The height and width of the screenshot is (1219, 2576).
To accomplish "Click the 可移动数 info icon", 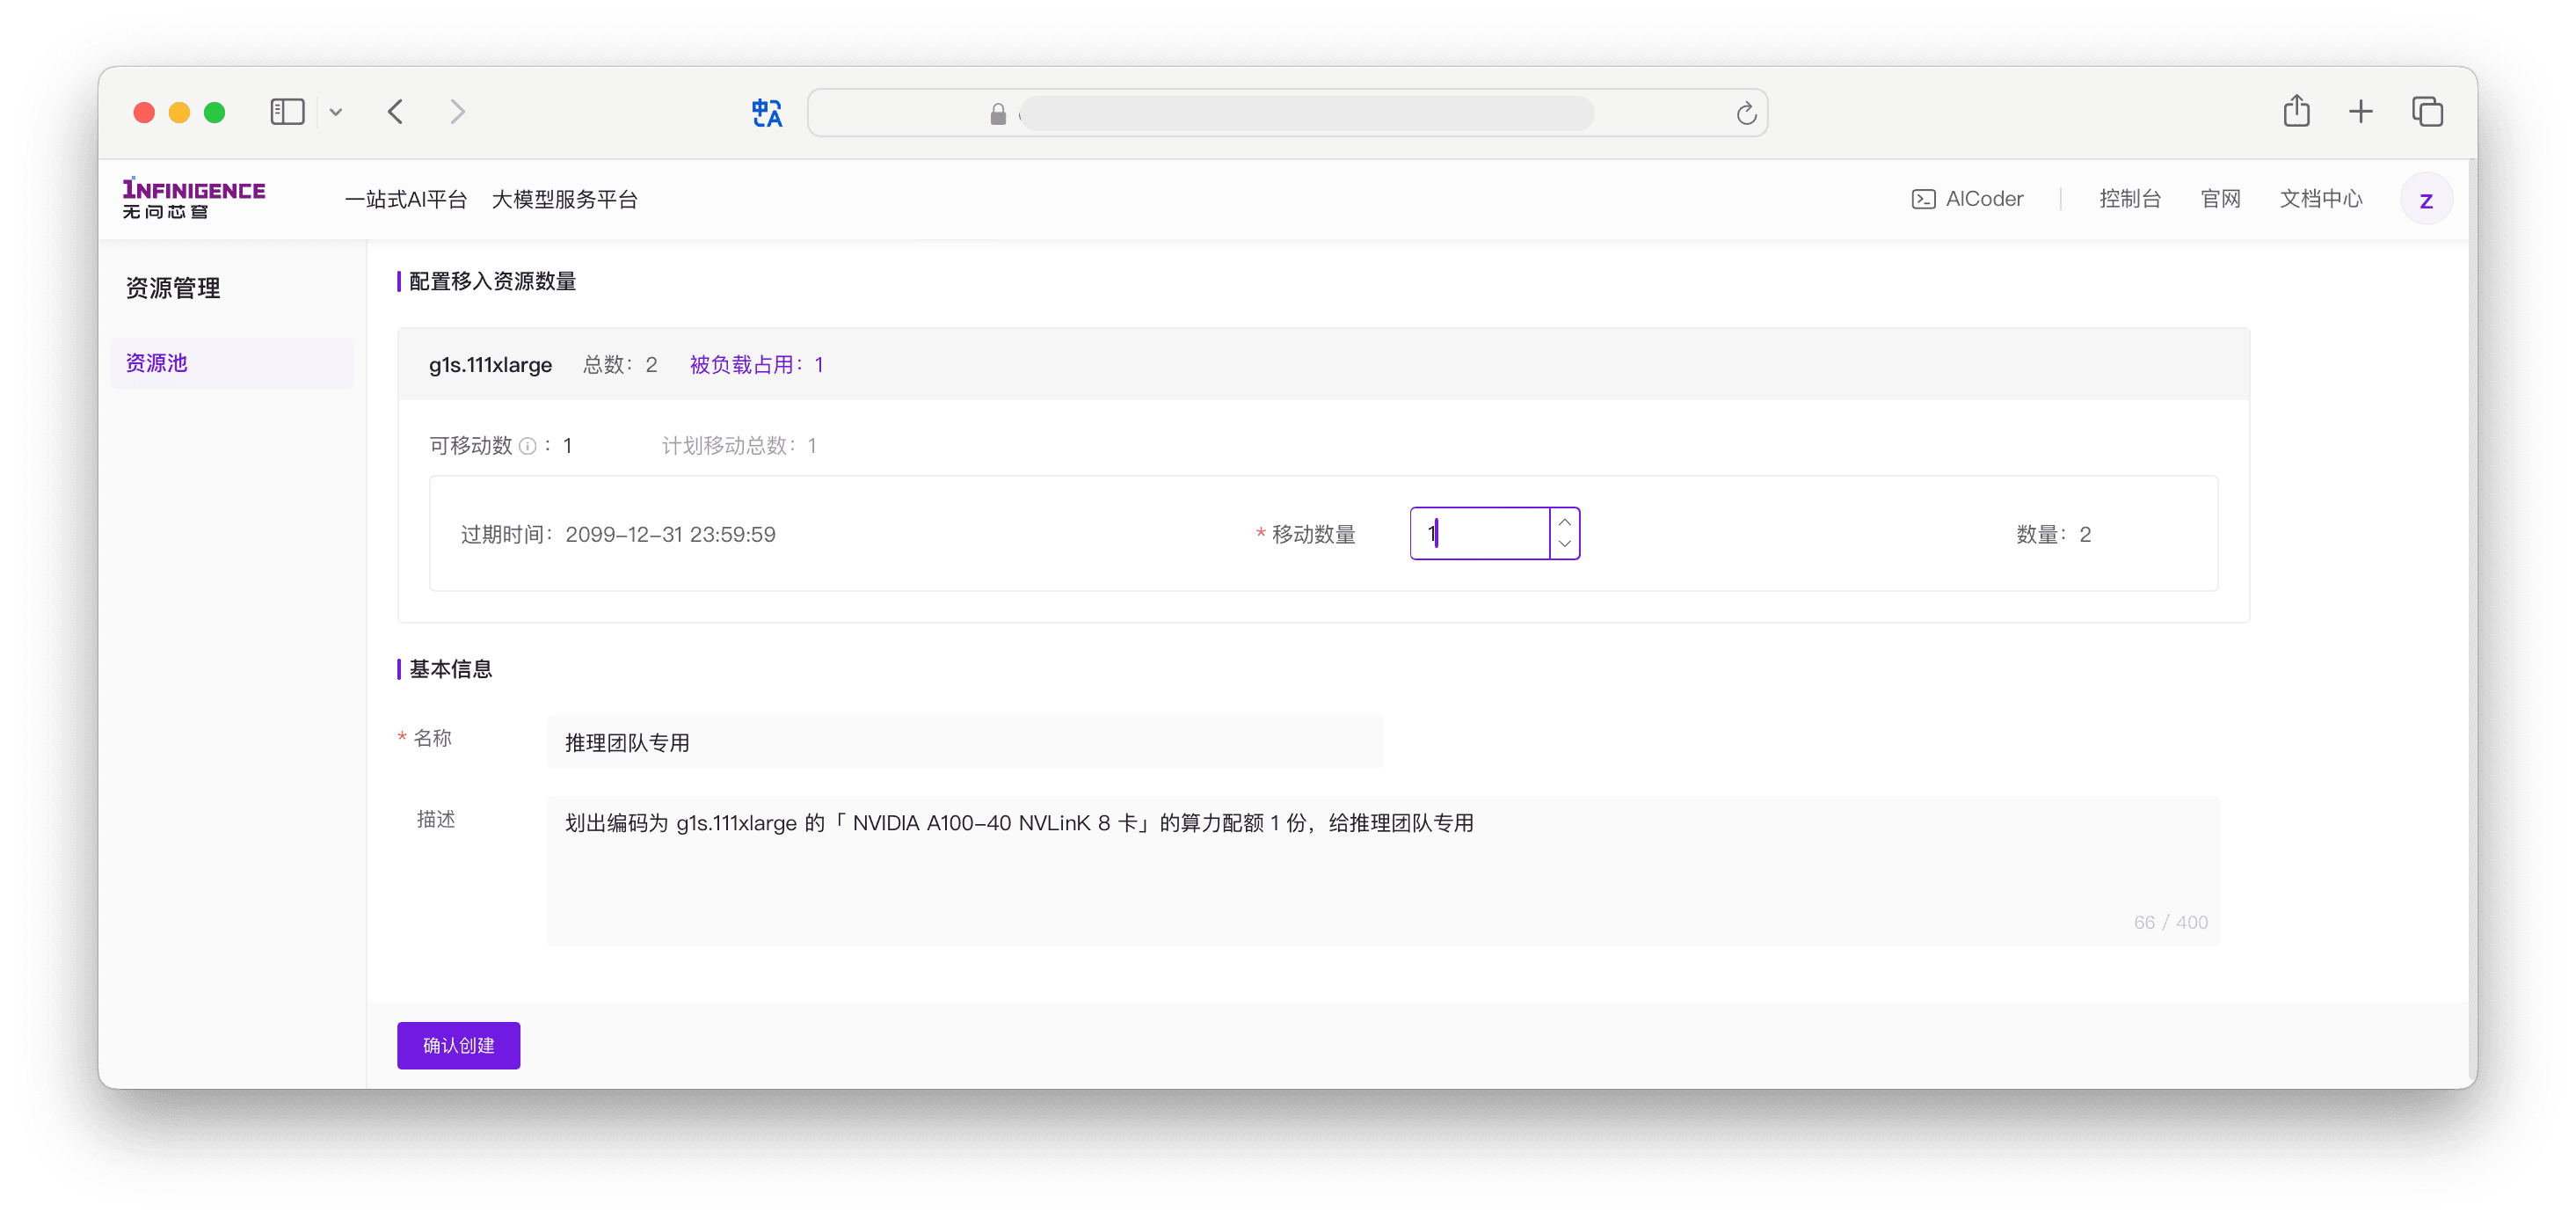I will [528, 446].
